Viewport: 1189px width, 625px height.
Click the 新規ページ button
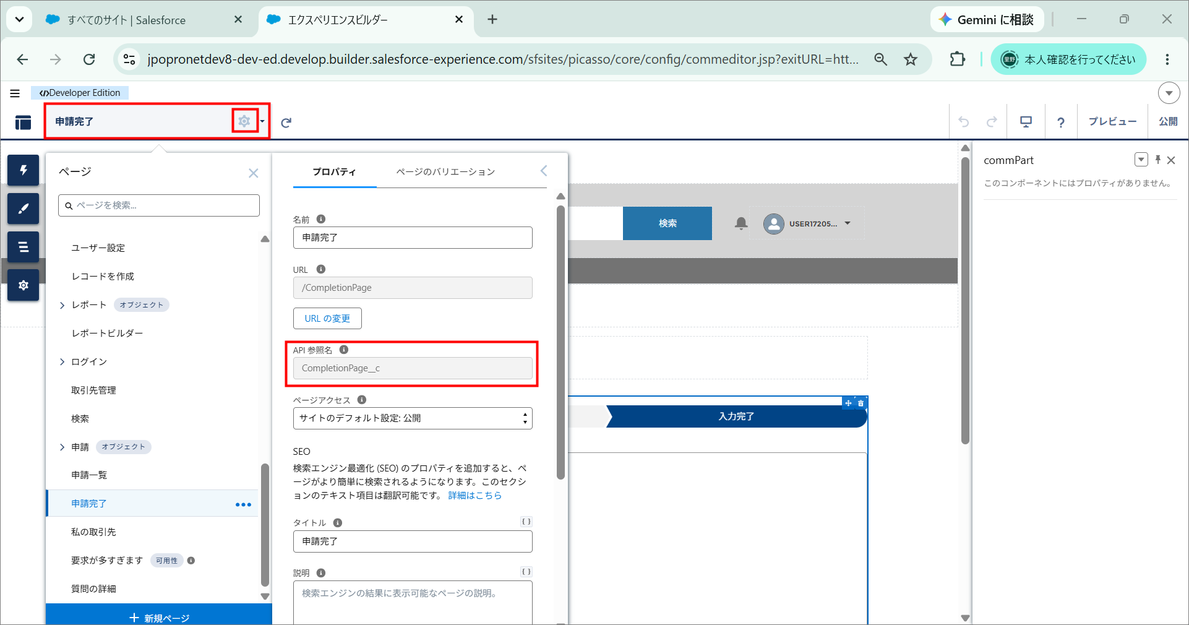point(159,618)
